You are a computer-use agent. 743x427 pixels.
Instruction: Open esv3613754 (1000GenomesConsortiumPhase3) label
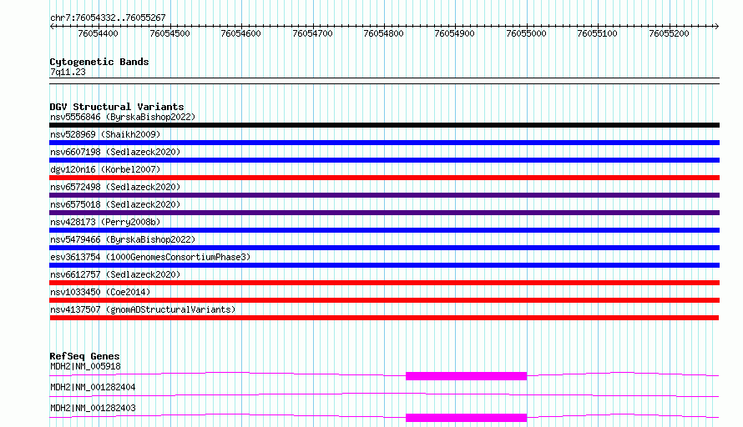pyautogui.click(x=150, y=257)
